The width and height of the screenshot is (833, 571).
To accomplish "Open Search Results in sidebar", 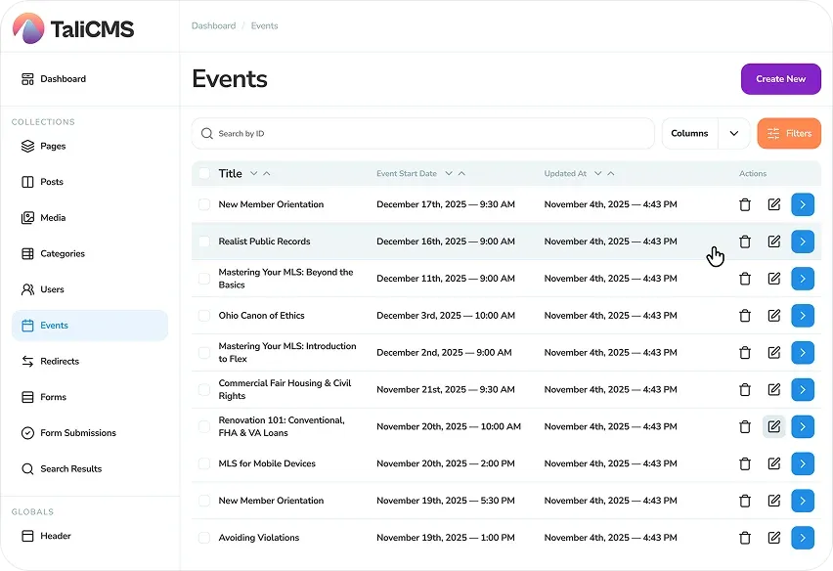I will point(90,468).
